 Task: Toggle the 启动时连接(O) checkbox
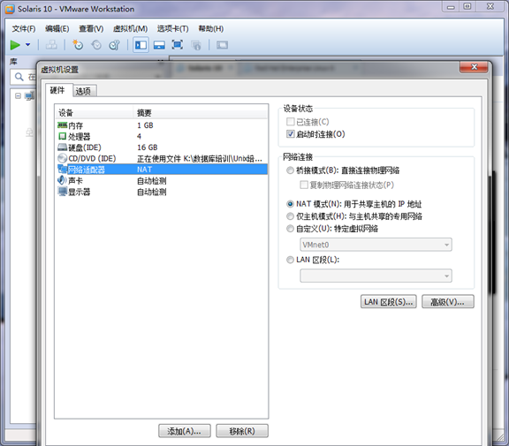[290, 133]
